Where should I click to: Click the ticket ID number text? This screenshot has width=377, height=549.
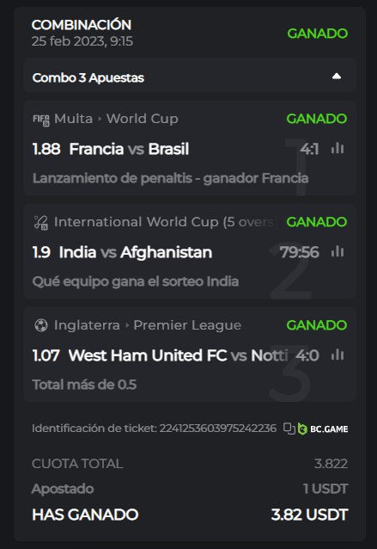click(217, 429)
